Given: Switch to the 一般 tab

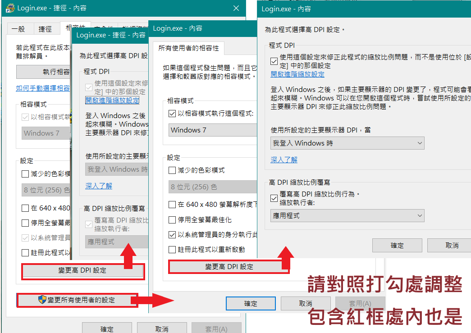Looking at the screenshot, I should 19,28.
